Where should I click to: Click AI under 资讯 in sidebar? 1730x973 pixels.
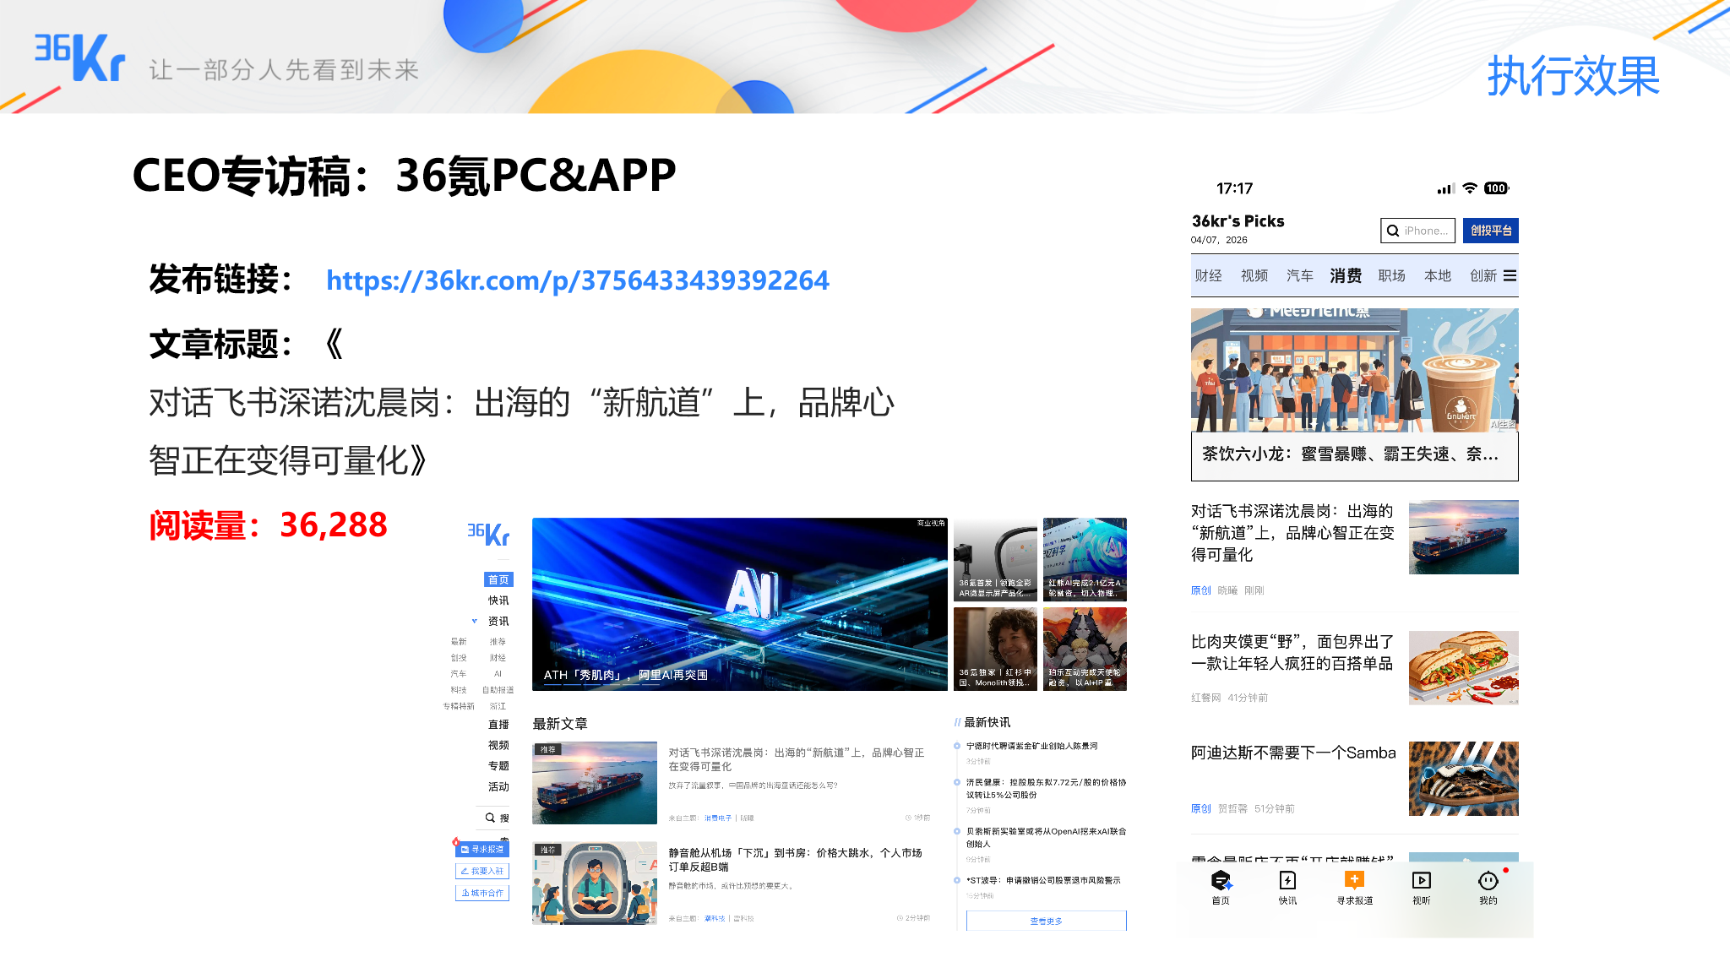[x=498, y=674]
